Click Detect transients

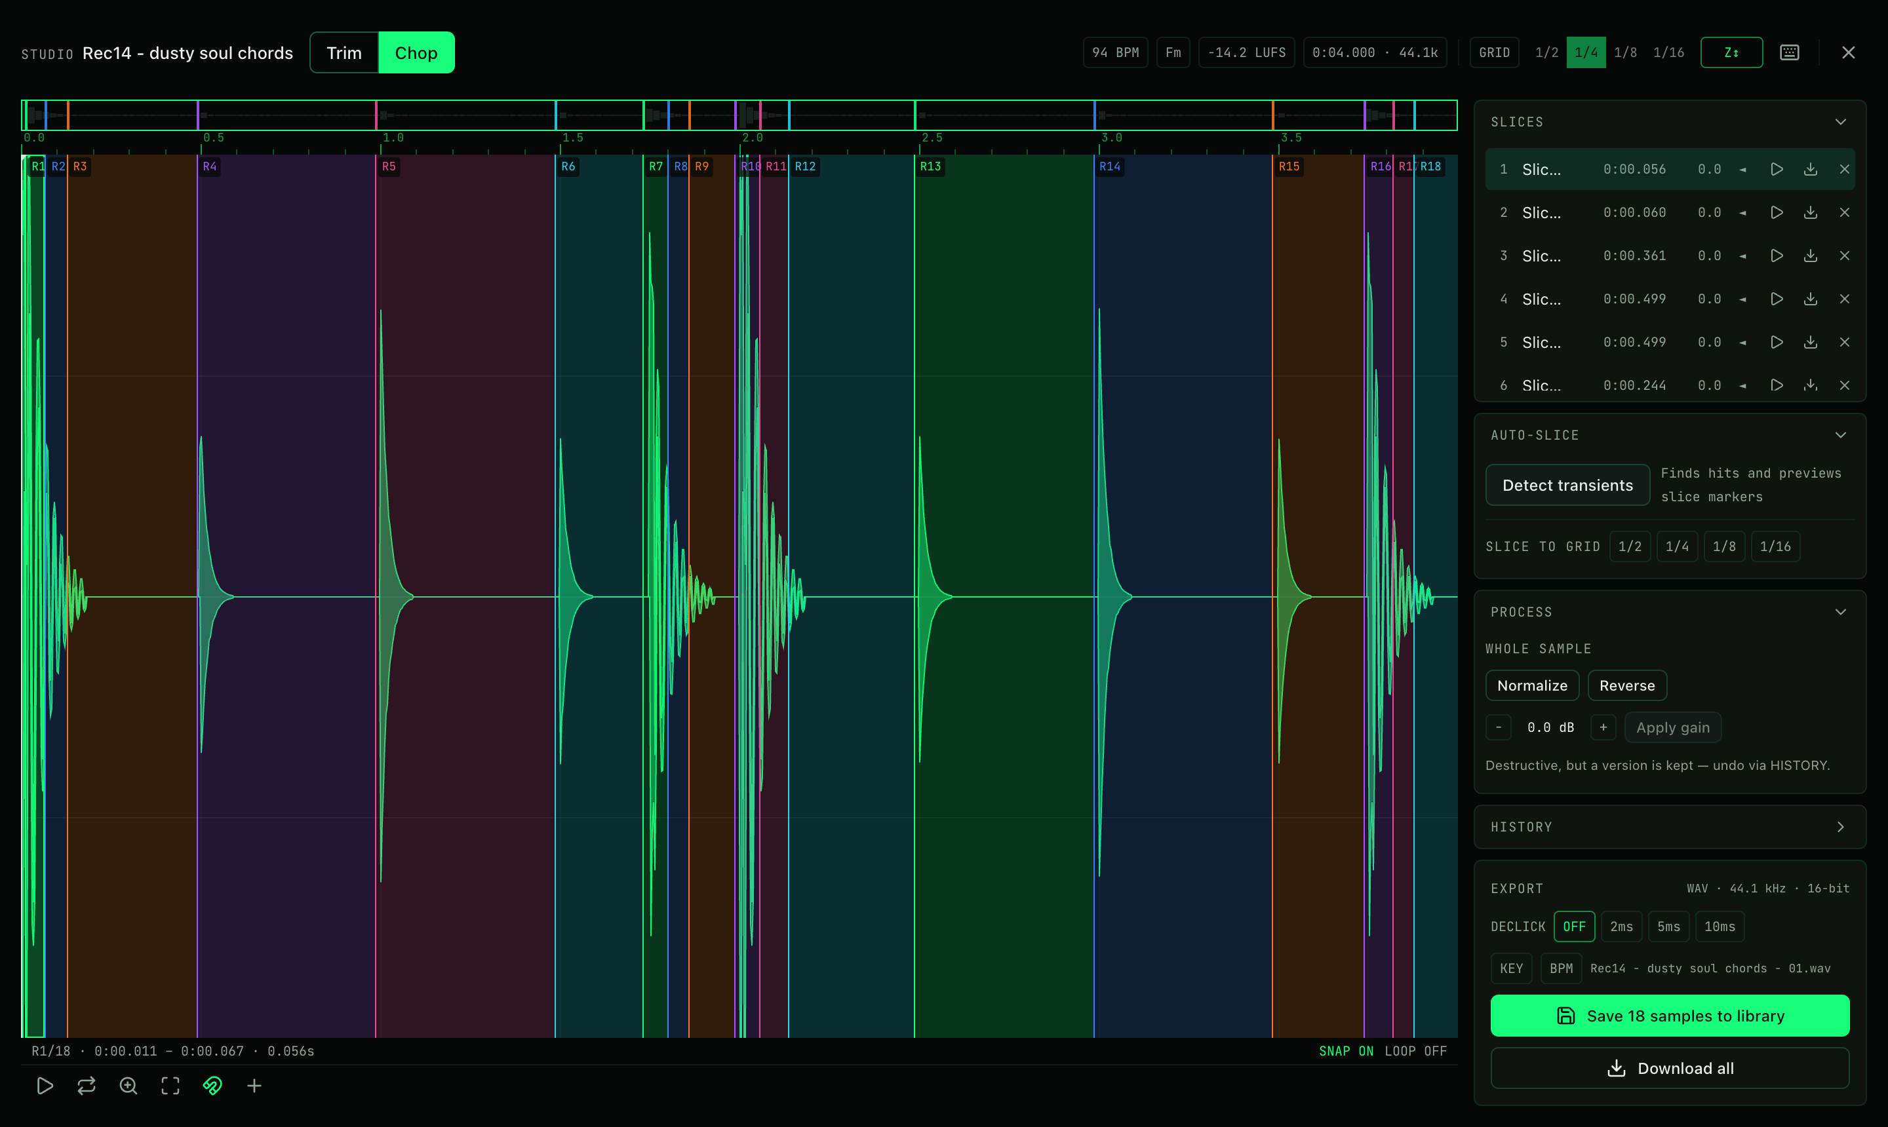click(1567, 484)
